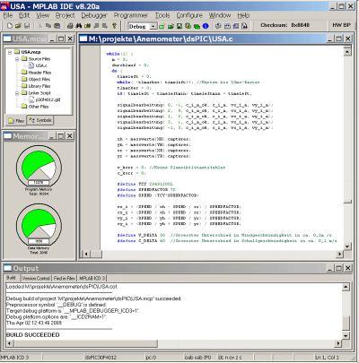This screenshot has height=363, width=359.
Task: Click the Help question mark toolbar icon
Action: tap(114, 26)
